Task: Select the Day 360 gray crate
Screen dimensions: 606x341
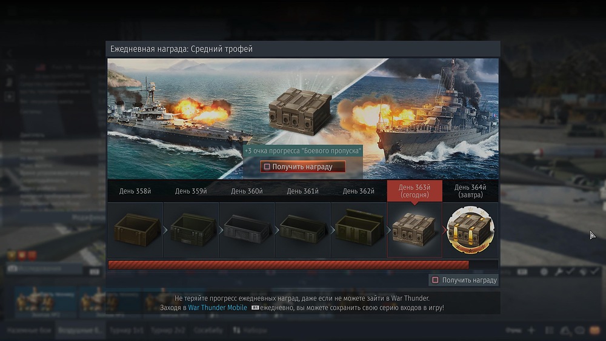Action: tap(247, 230)
